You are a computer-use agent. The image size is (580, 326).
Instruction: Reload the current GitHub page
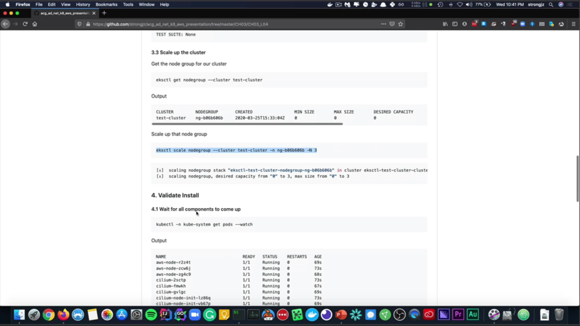(x=25, y=24)
